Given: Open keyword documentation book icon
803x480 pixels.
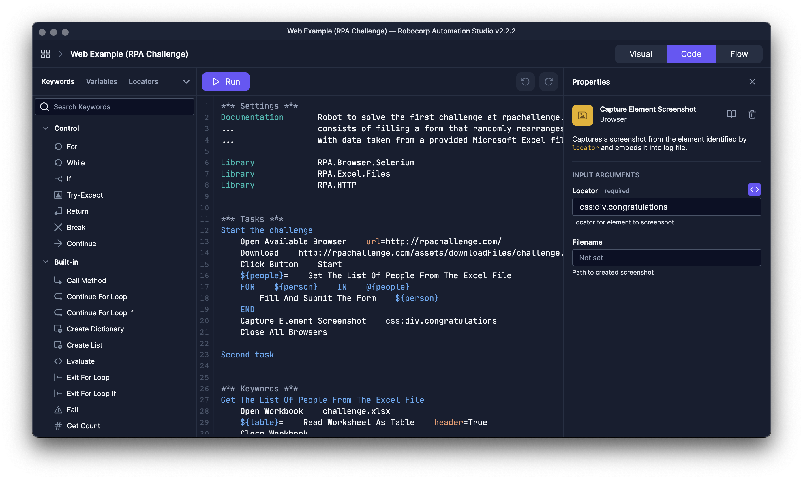Looking at the screenshot, I should coord(731,114).
